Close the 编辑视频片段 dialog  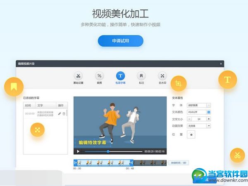(221, 64)
